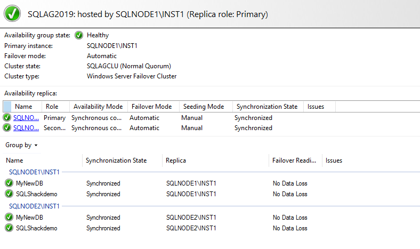The width and height of the screenshot is (420, 249).
Task: Click the SQLShackdemo status icon under SQLNODE2\INST1
Action: click(9, 228)
